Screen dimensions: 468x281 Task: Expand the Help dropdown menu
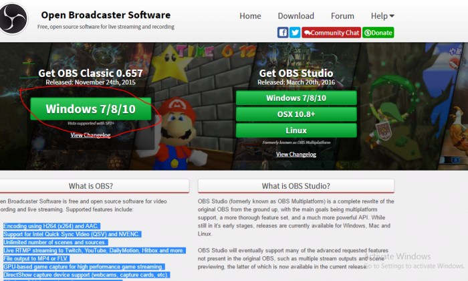click(x=382, y=16)
